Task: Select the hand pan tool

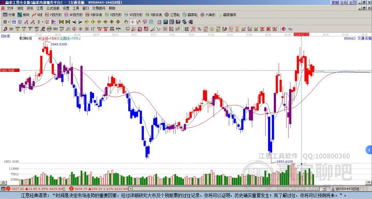Action: click(x=126, y=22)
